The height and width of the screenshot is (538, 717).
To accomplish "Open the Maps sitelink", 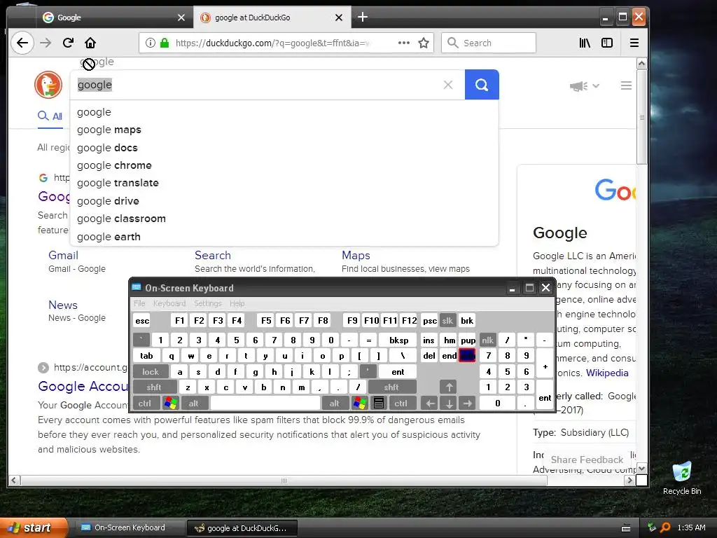I will (356, 255).
